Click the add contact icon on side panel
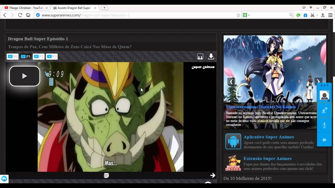 324,110
